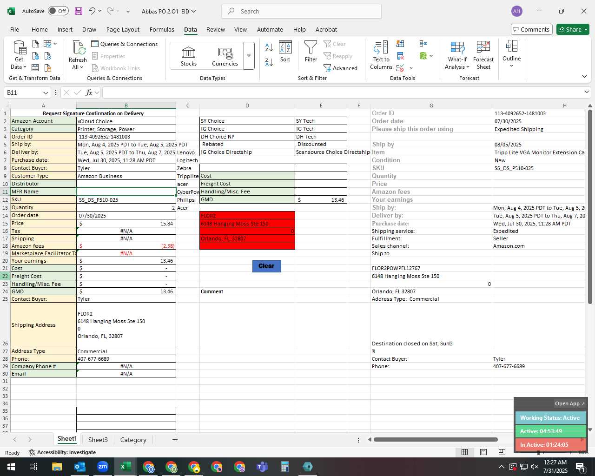Screen dimensions: 595x476
Task: Switch to Page Break Preview icon
Action: 502,452
